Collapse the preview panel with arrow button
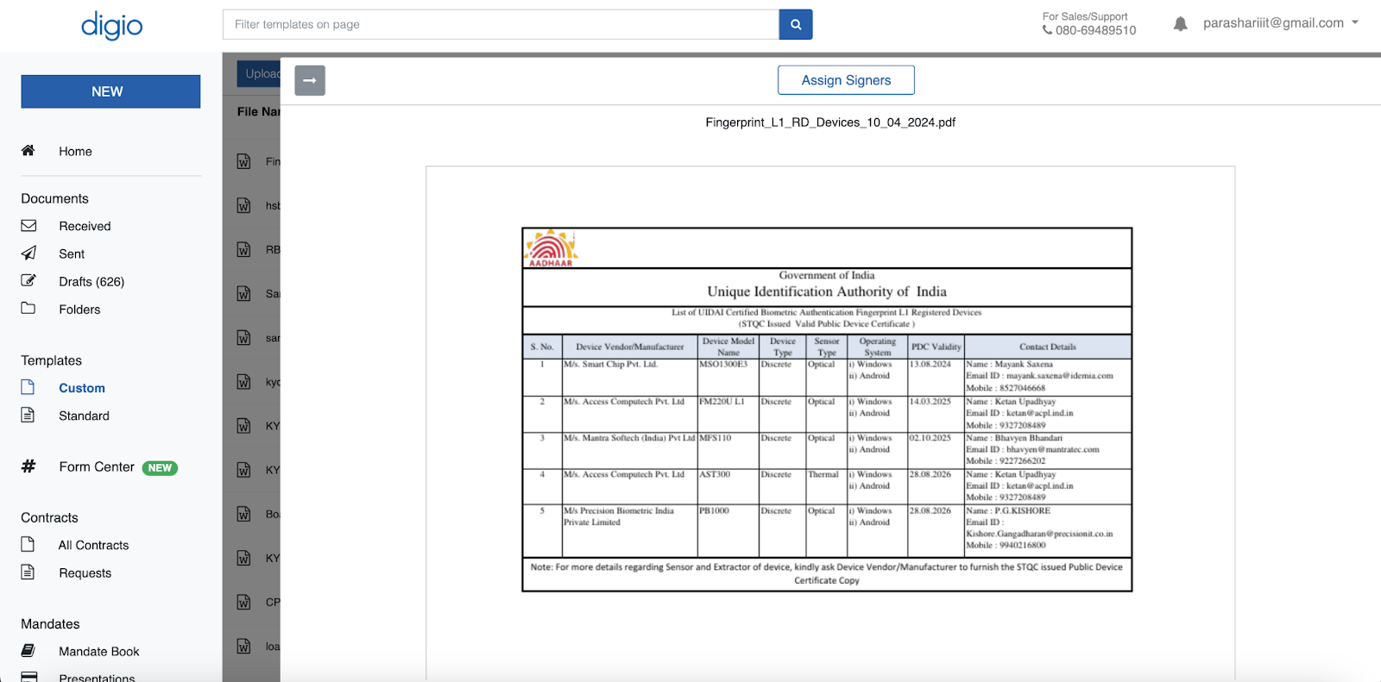The height and width of the screenshot is (682, 1381). [x=310, y=80]
